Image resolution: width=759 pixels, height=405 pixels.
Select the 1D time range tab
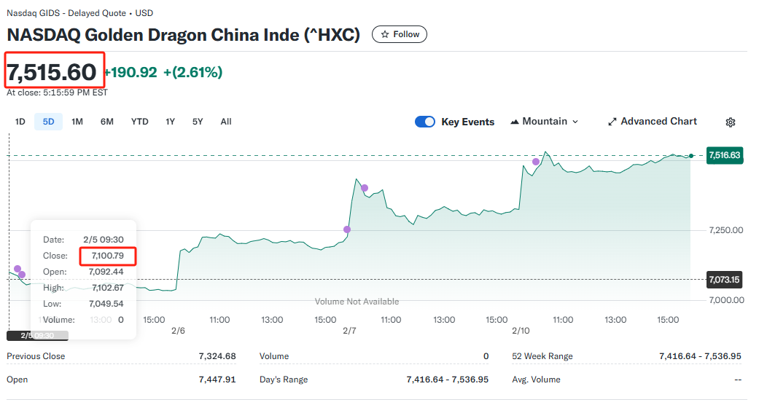click(x=20, y=122)
